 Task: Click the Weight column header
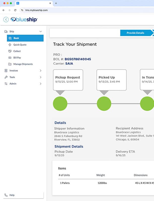[101, 175]
